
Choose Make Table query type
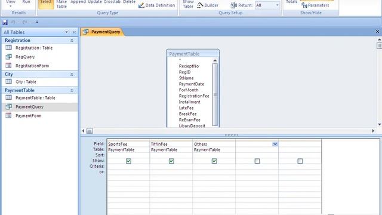pos(61,4)
